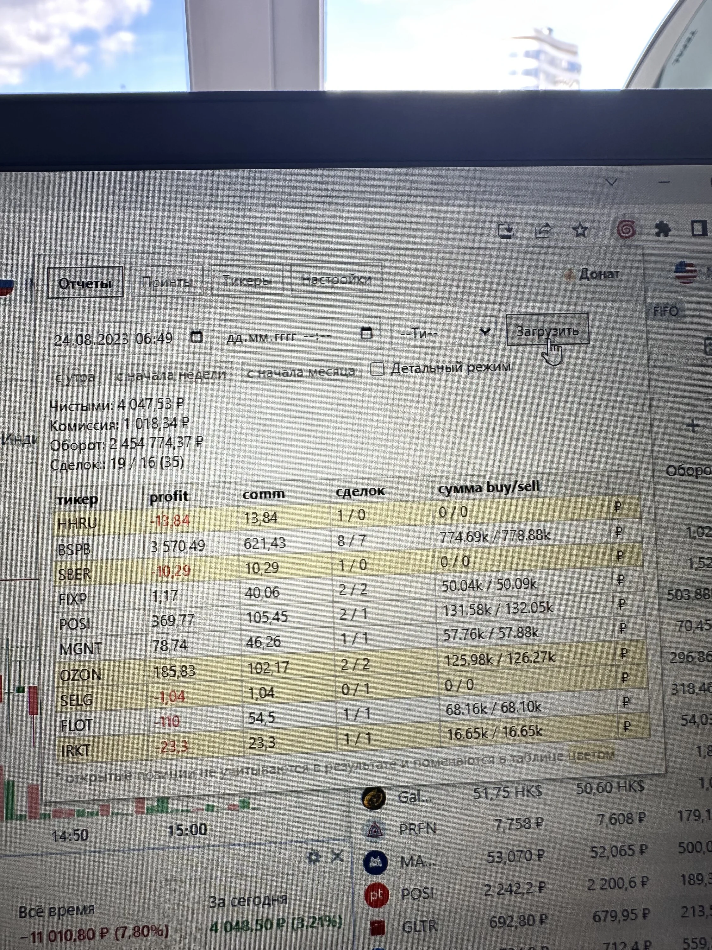Open calendar picker for the empty end date field
The height and width of the screenshot is (950, 712).
[x=366, y=333]
